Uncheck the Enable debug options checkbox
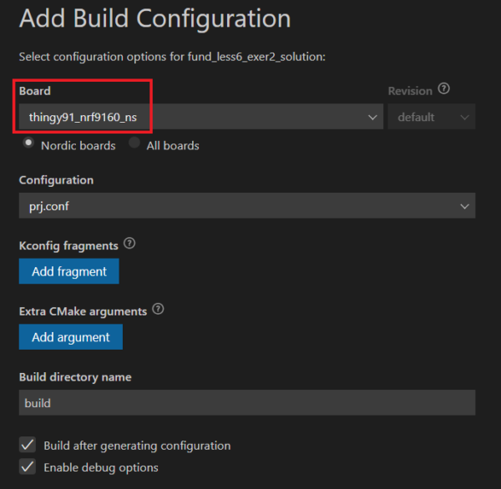Screen dimensions: 501x489 point(28,466)
